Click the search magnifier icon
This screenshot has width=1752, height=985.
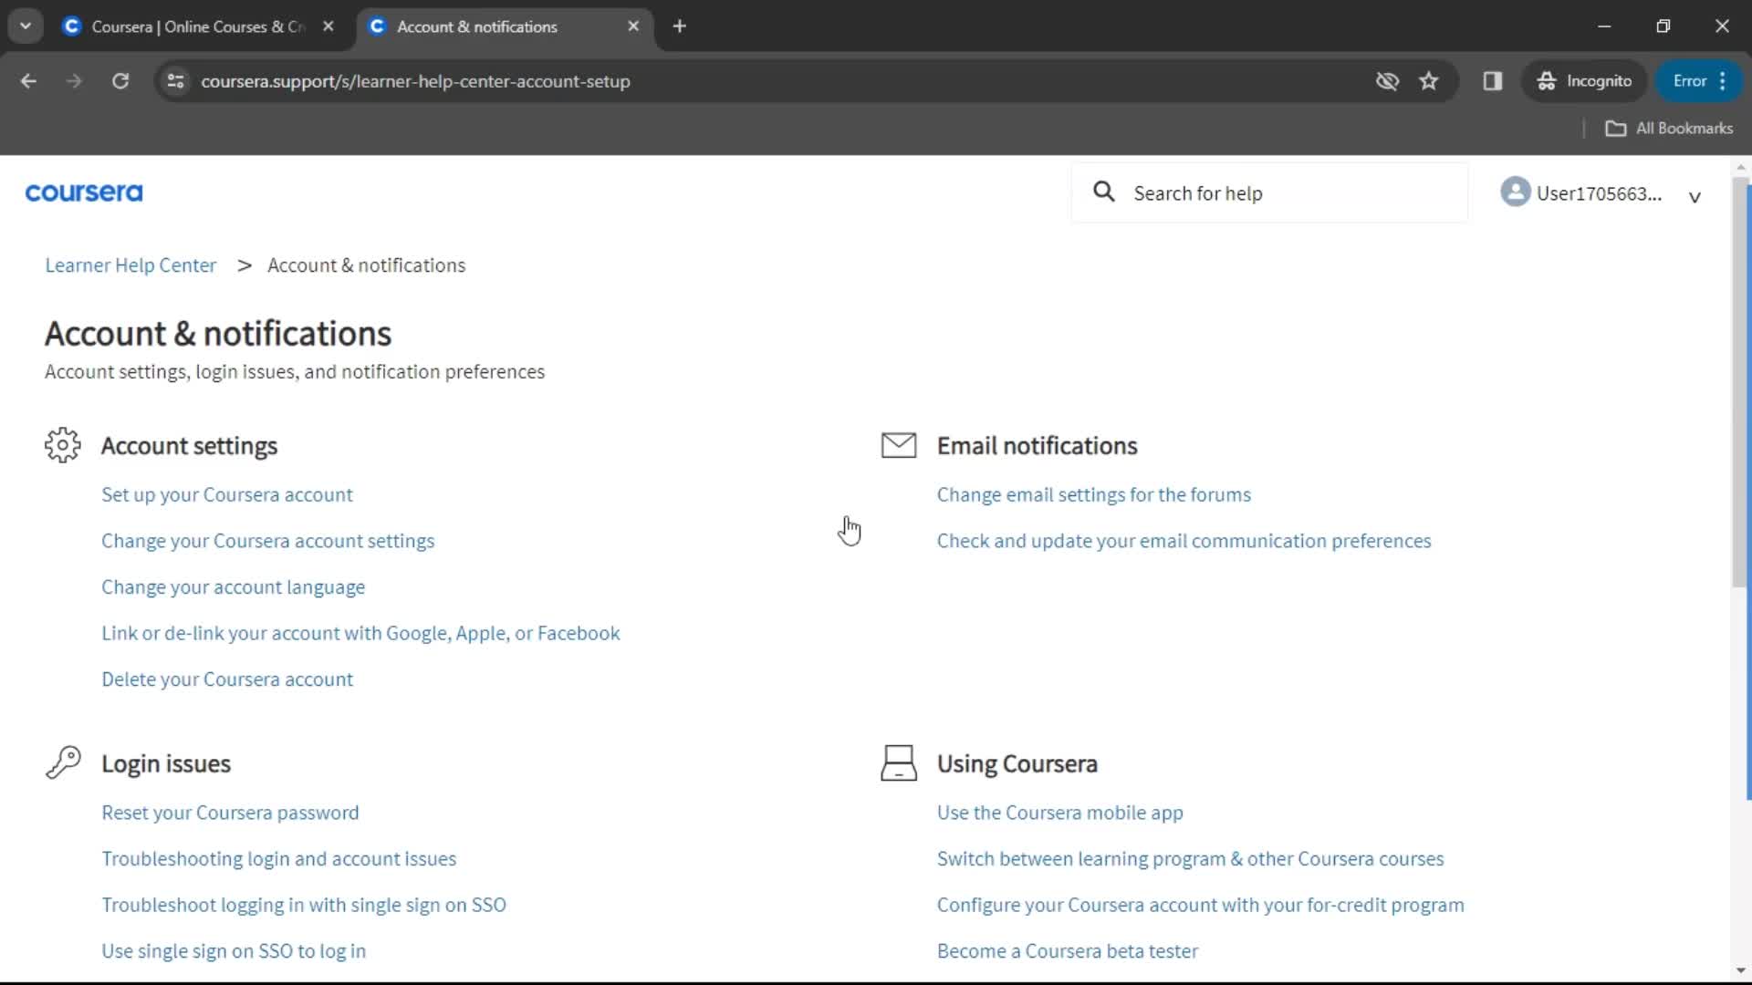1104,192
